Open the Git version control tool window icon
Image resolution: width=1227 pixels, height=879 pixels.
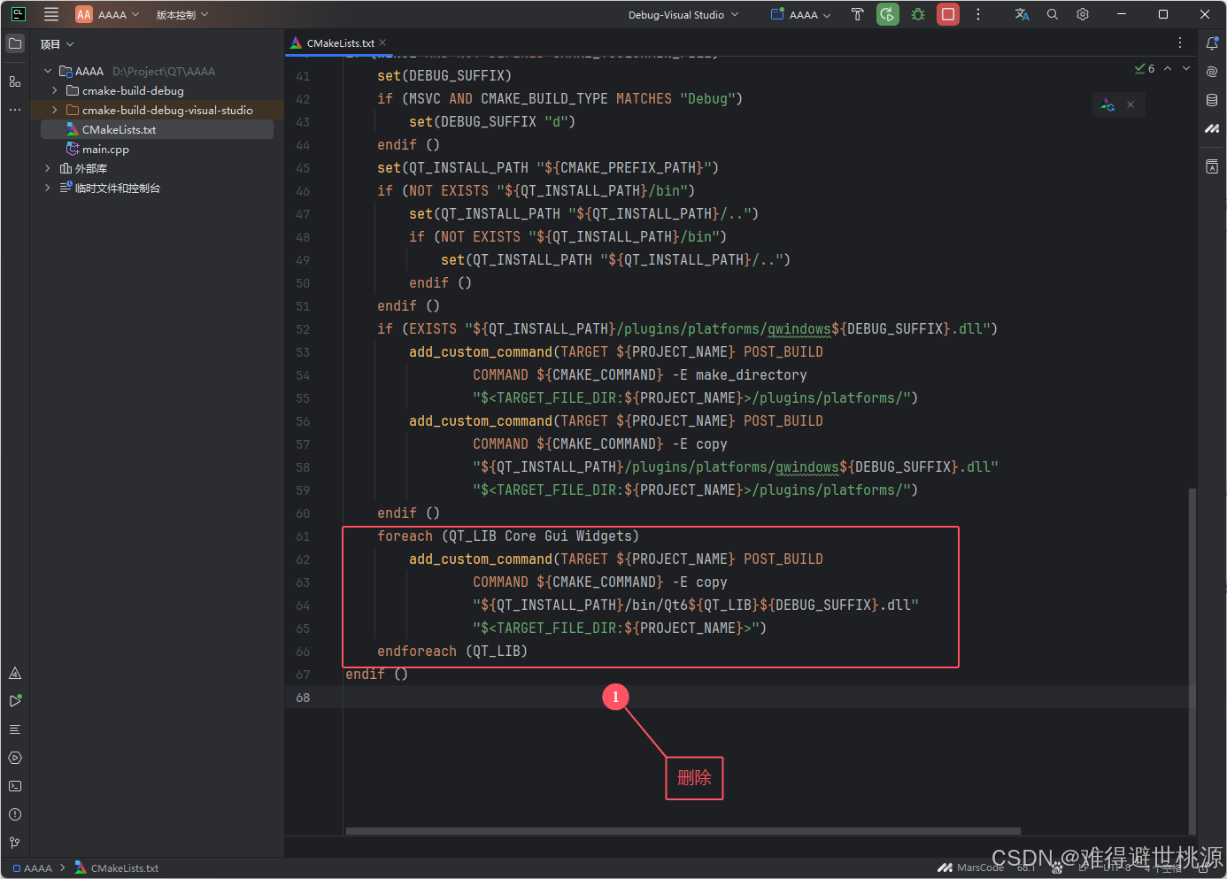(15, 843)
